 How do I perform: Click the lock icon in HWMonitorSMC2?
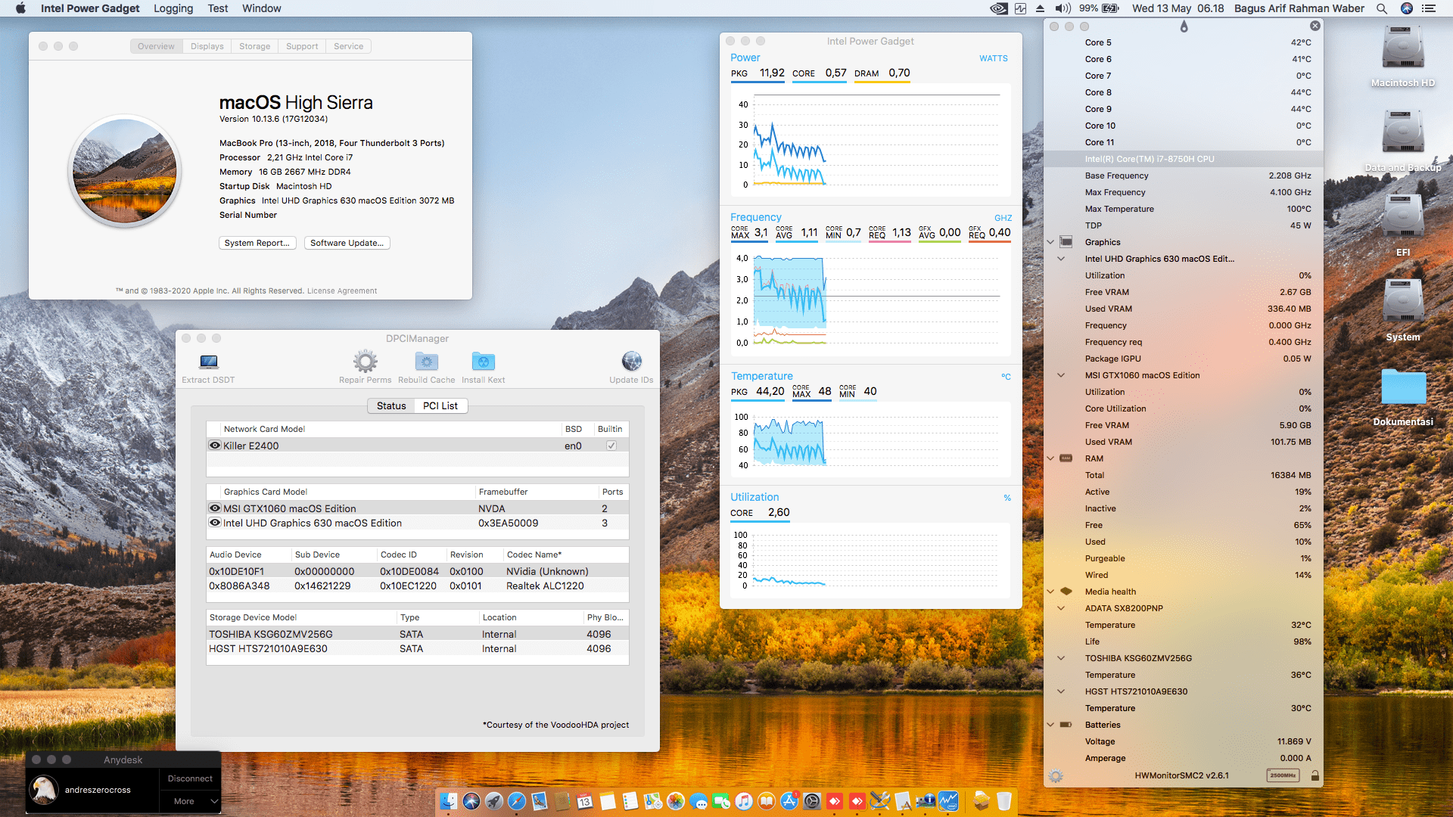[x=1315, y=776]
